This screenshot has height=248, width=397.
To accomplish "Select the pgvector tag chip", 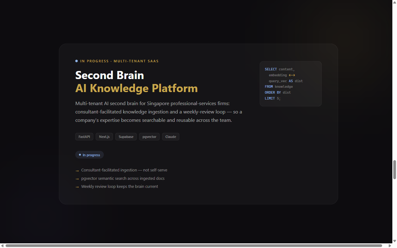I will (149, 137).
